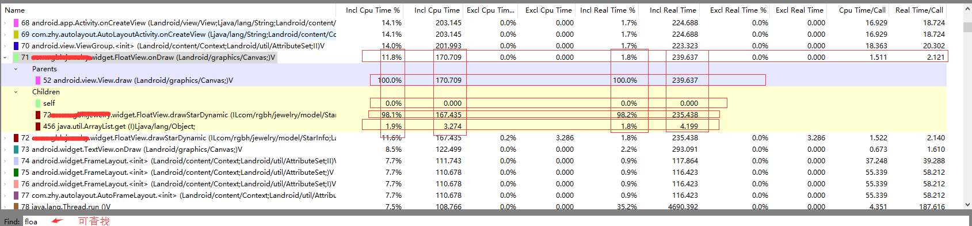Collapse the Parents section
This screenshot has width=972, height=226.
pyautogui.click(x=16, y=69)
